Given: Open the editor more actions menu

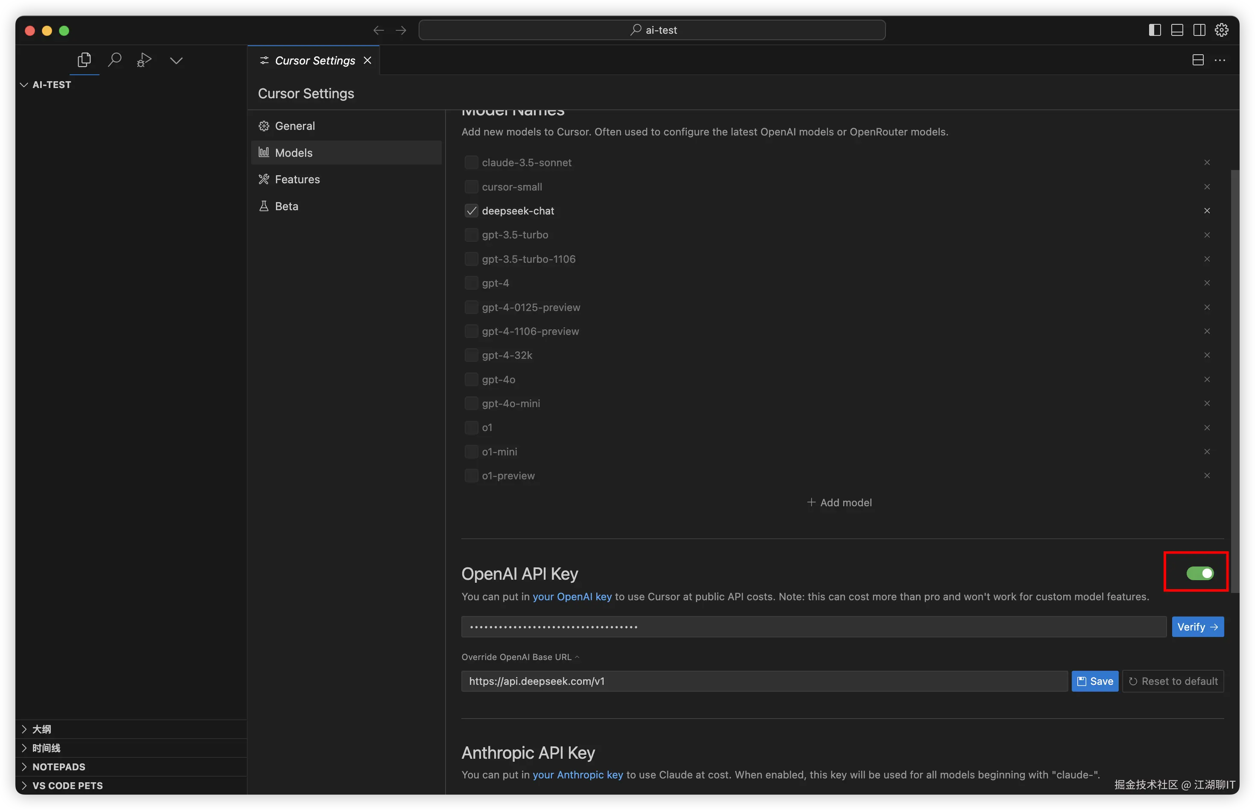Looking at the screenshot, I should pyautogui.click(x=1221, y=60).
